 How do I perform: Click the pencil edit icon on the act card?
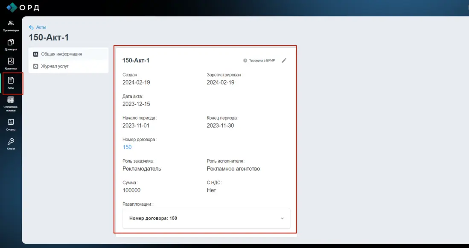(284, 61)
